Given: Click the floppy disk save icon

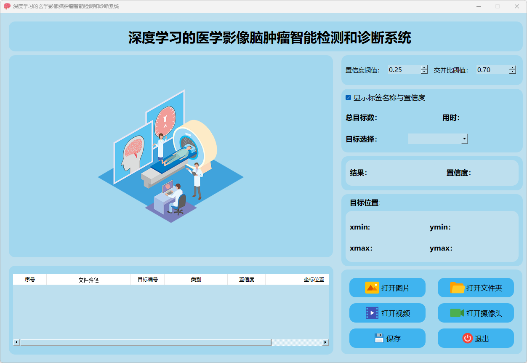Looking at the screenshot, I should 379,338.
